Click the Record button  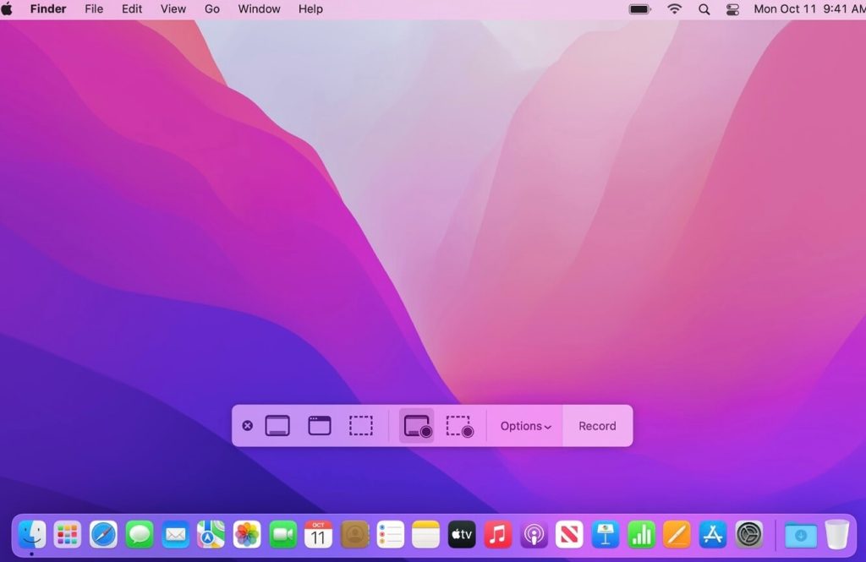coord(598,426)
